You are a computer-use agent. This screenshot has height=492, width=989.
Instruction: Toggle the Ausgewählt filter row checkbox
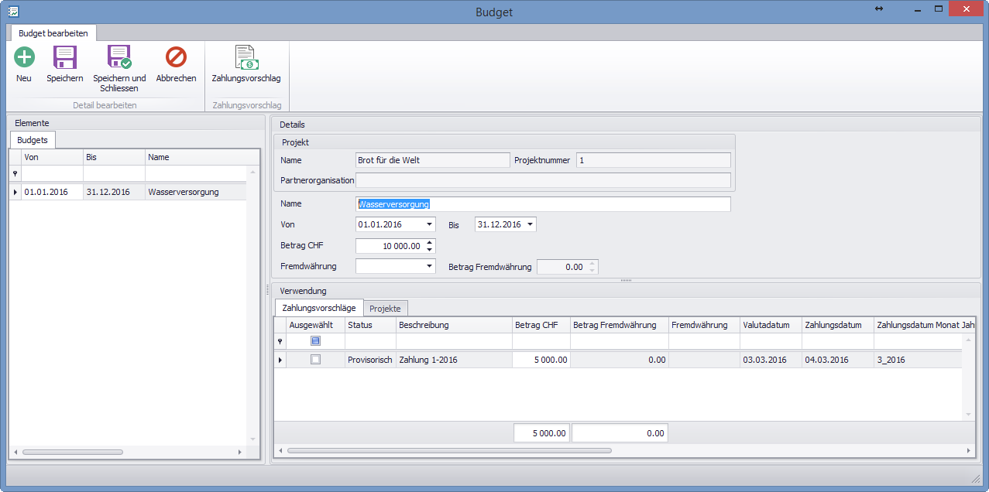click(315, 341)
